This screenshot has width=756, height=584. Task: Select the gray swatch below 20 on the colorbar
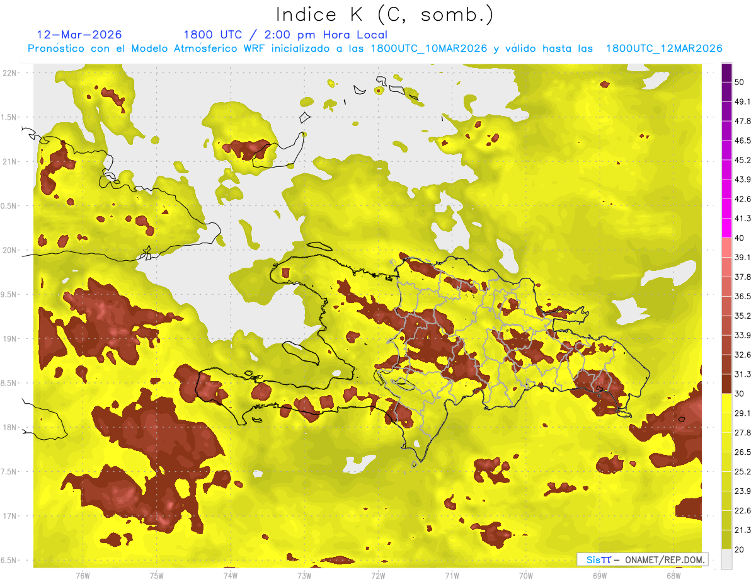click(726, 559)
